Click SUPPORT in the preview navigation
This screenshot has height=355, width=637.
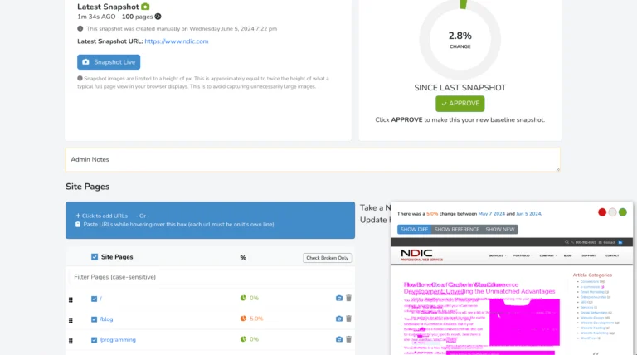(x=588, y=256)
